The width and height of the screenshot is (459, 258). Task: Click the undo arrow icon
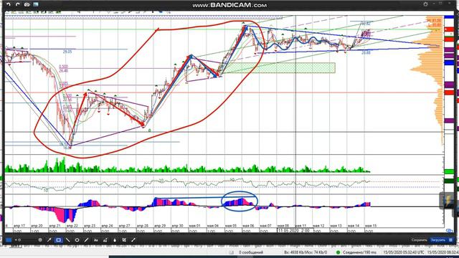(x=9, y=4)
